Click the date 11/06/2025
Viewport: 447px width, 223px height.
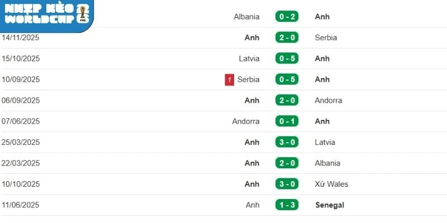pyautogui.click(x=21, y=205)
